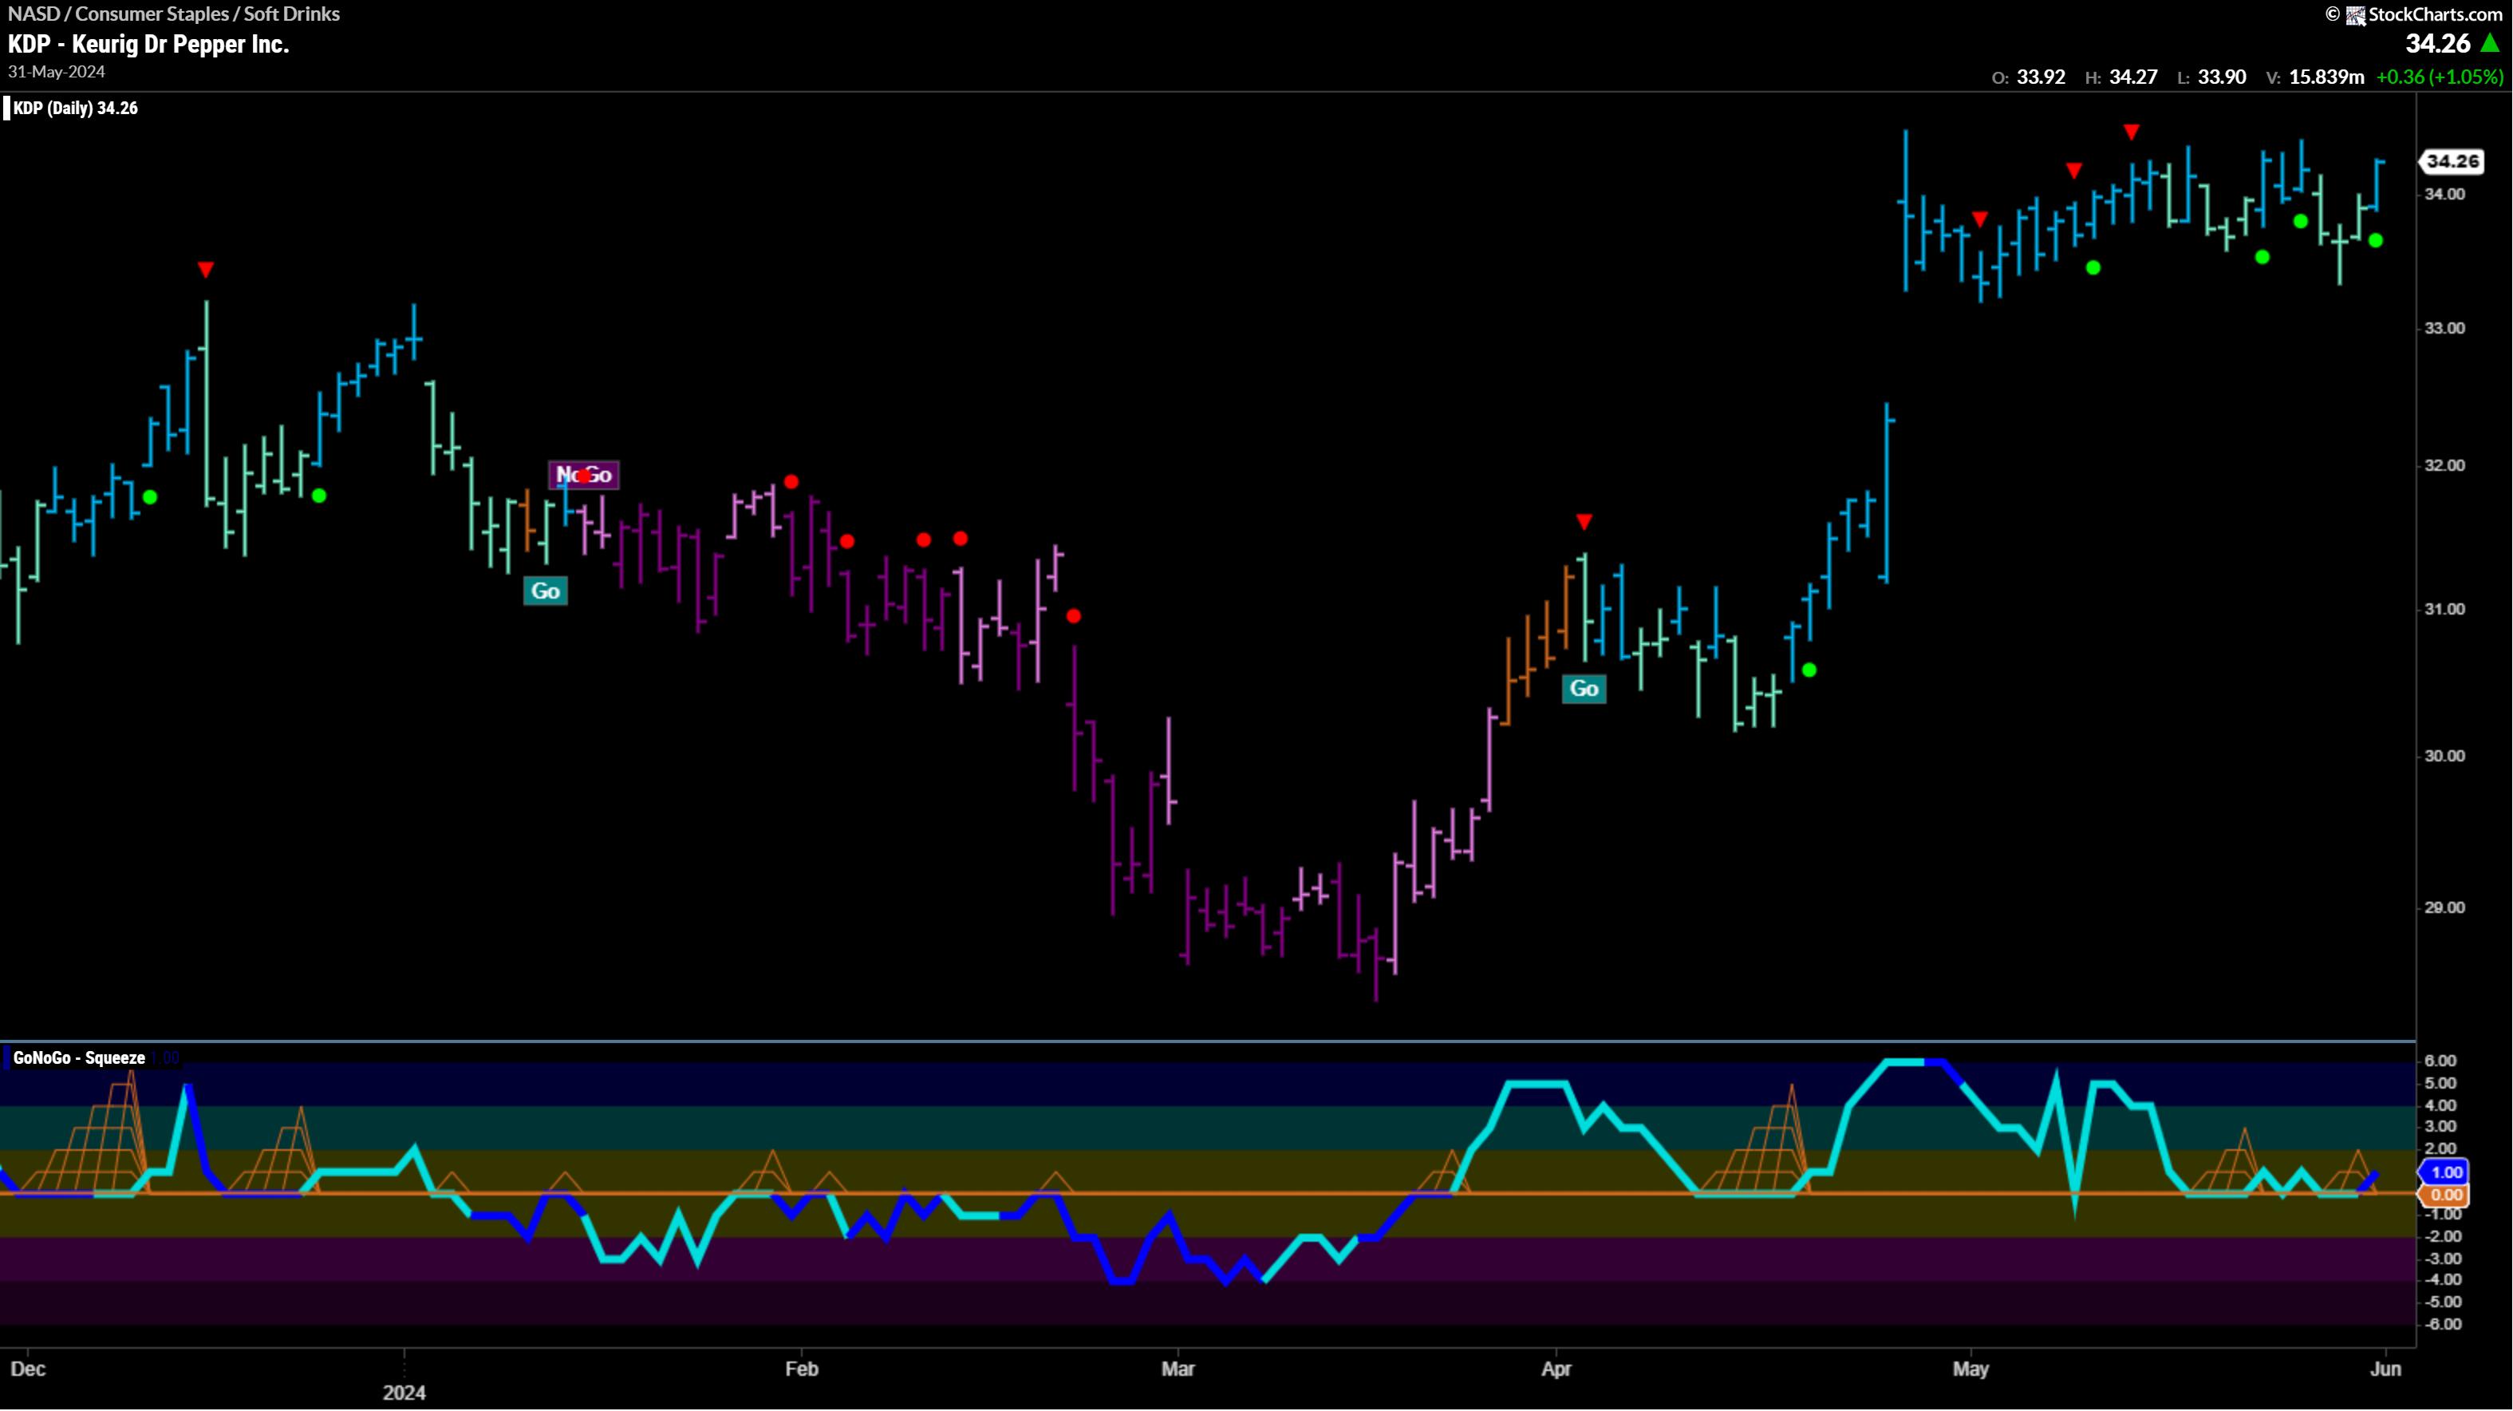Open the Consumer Staples breadcrumb link
The height and width of the screenshot is (1411, 2513).
pos(152,14)
